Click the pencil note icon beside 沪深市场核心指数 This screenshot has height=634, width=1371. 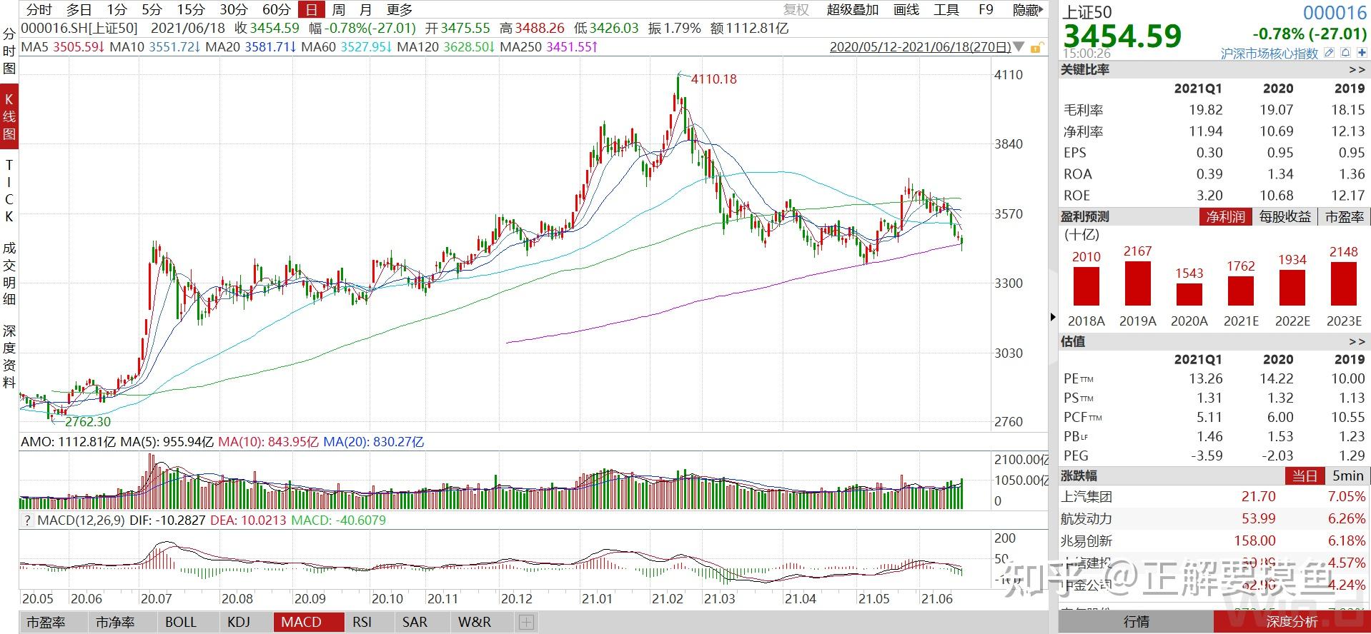click(1330, 53)
